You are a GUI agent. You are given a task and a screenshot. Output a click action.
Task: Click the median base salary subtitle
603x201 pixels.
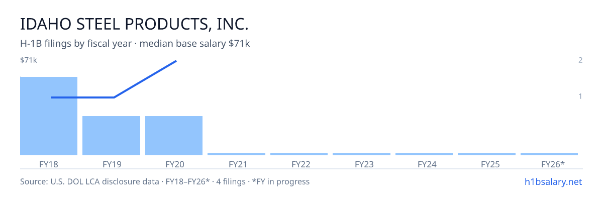pyautogui.click(x=135, y=44)
